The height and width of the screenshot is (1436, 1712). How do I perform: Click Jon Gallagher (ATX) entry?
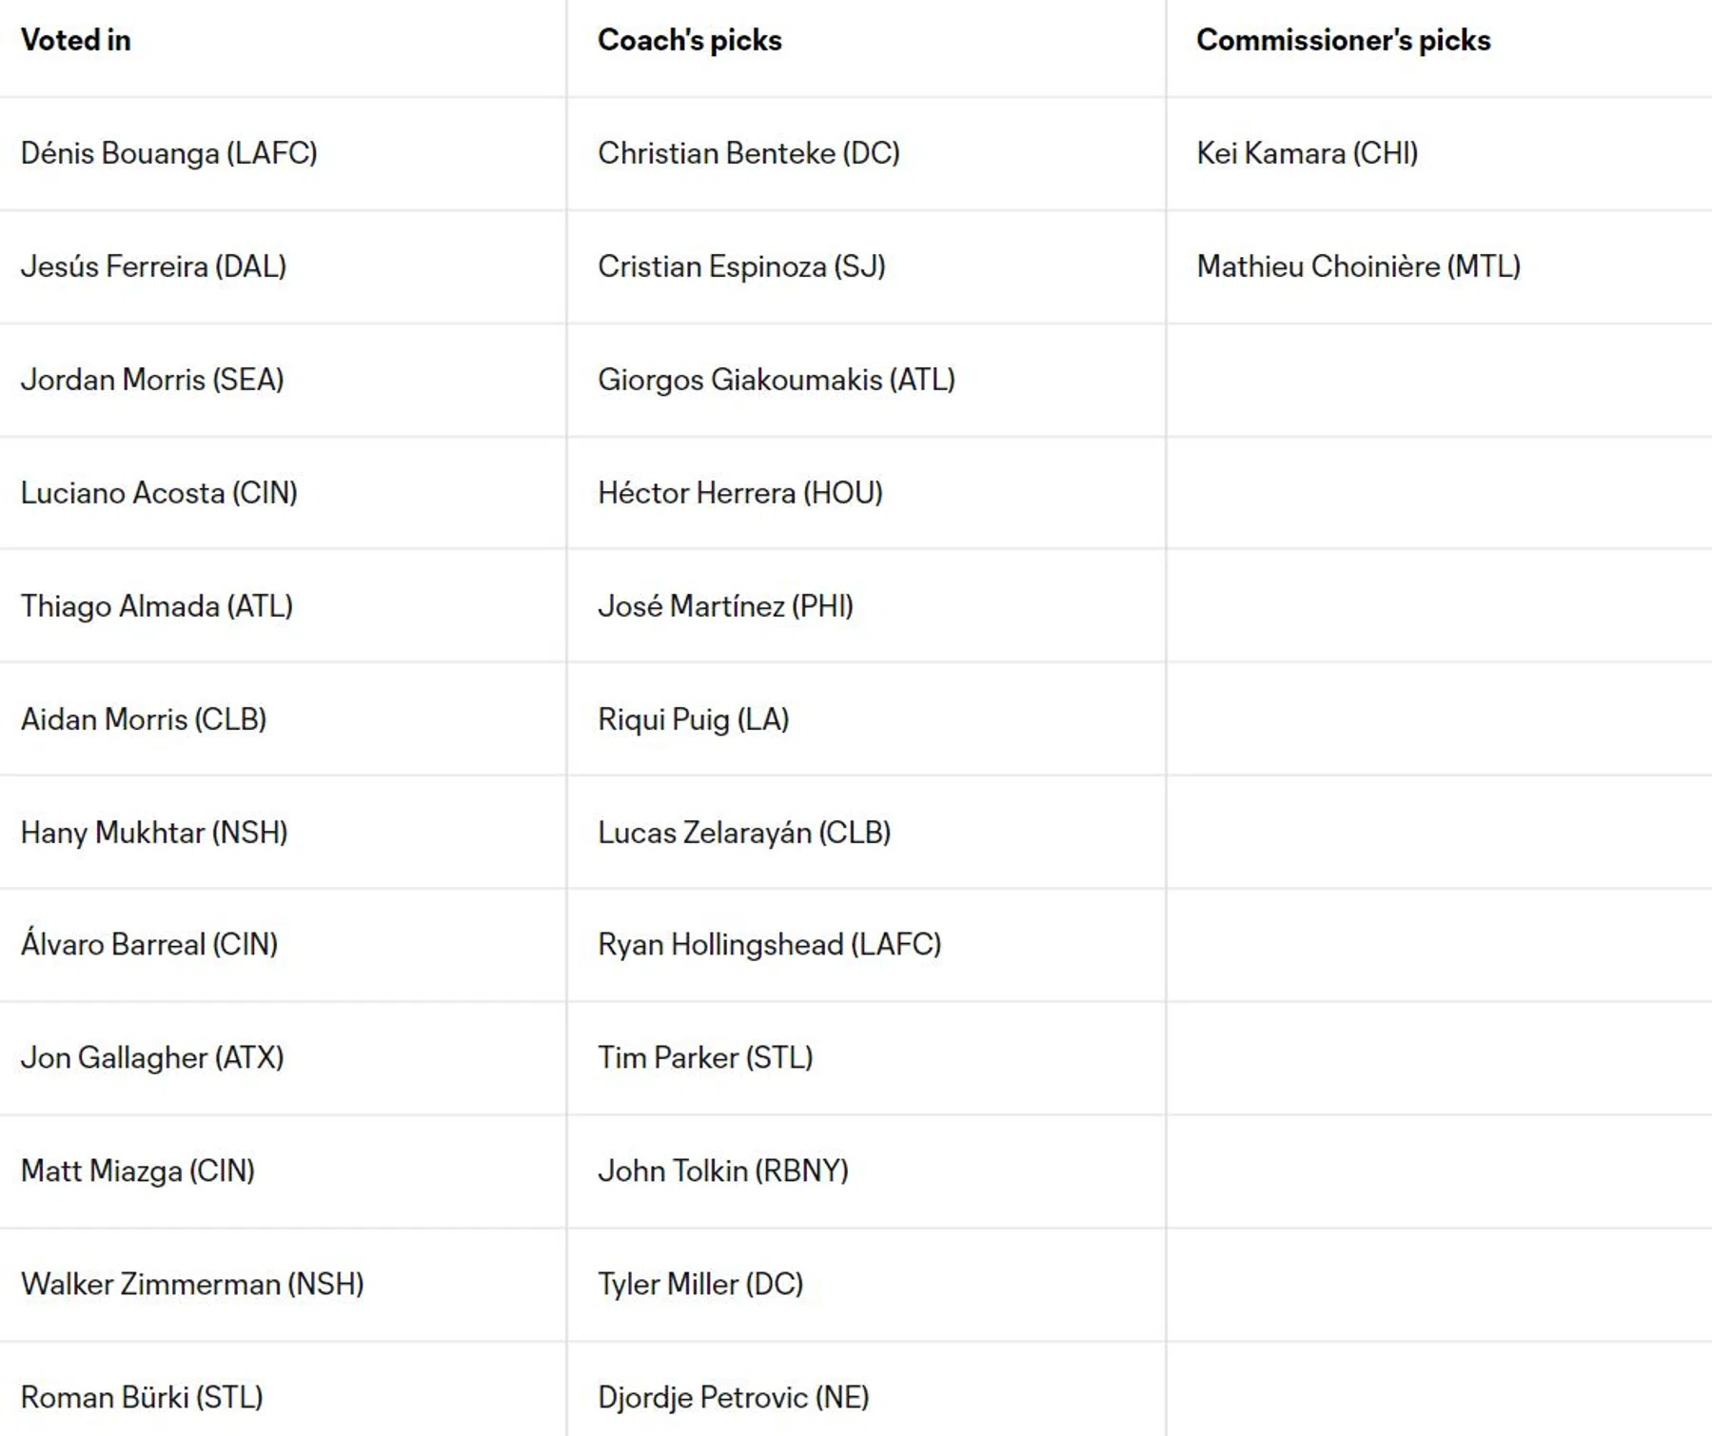click(152, 1057)
